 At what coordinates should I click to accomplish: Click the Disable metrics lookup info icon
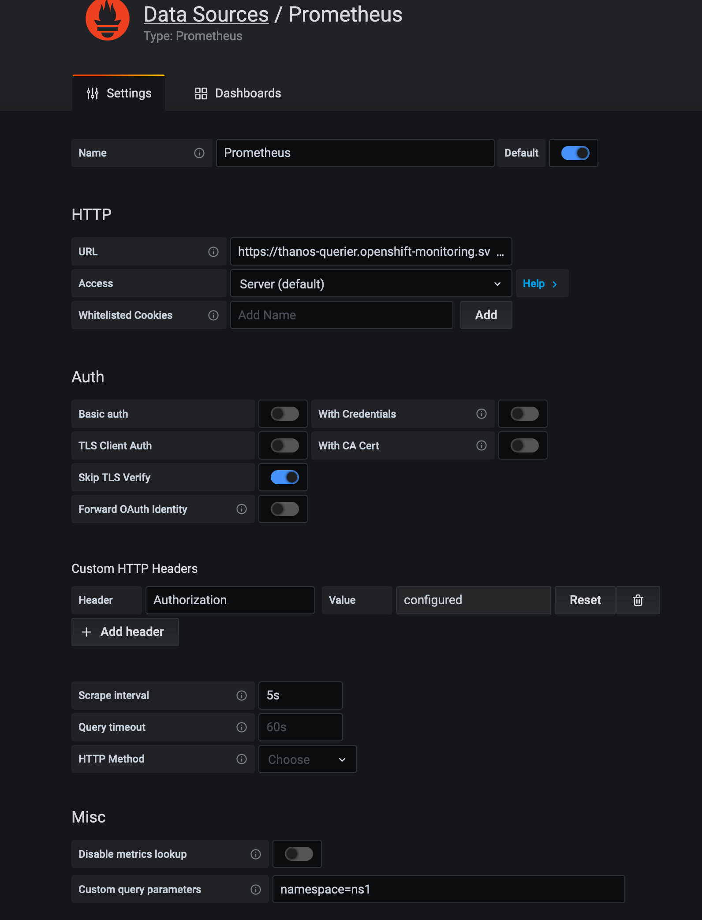256,854
